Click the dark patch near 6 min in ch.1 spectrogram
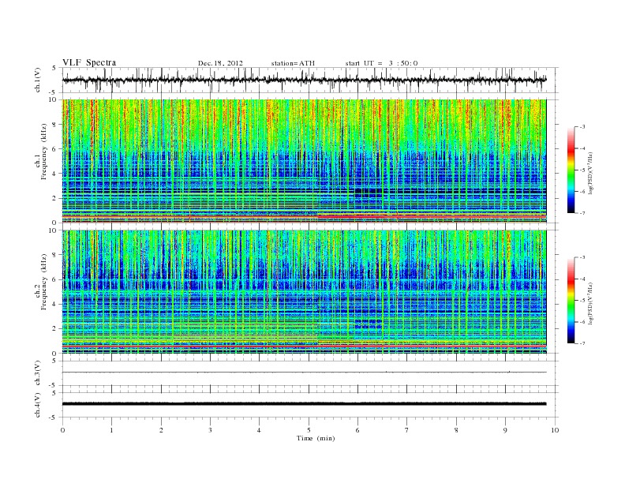 pos(369,193)
